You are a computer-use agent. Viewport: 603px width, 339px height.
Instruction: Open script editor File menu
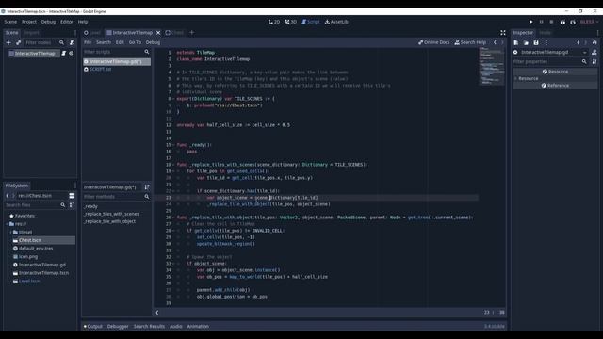tap(88, 42)
